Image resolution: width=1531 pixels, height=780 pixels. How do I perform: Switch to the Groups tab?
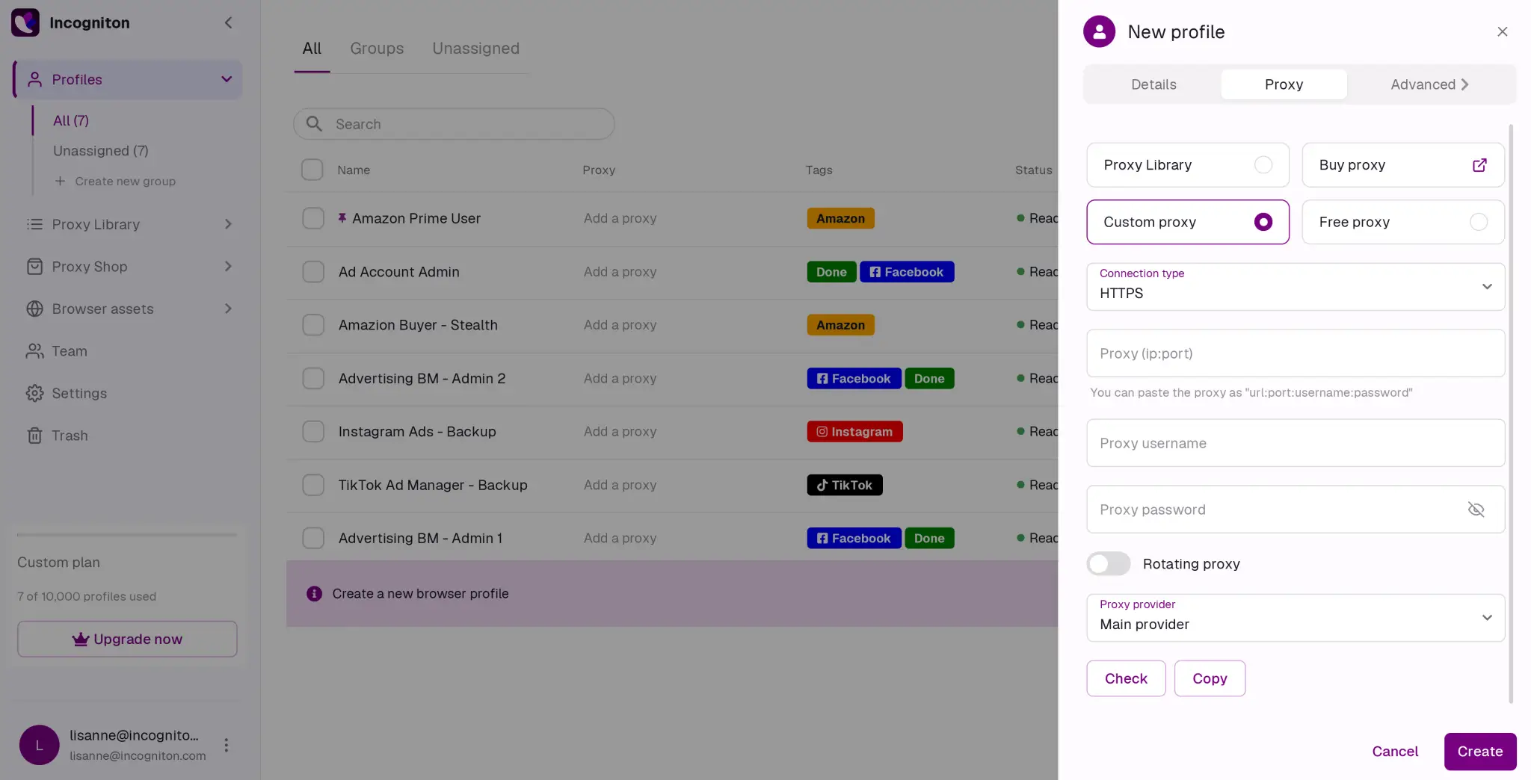[377, 49]
